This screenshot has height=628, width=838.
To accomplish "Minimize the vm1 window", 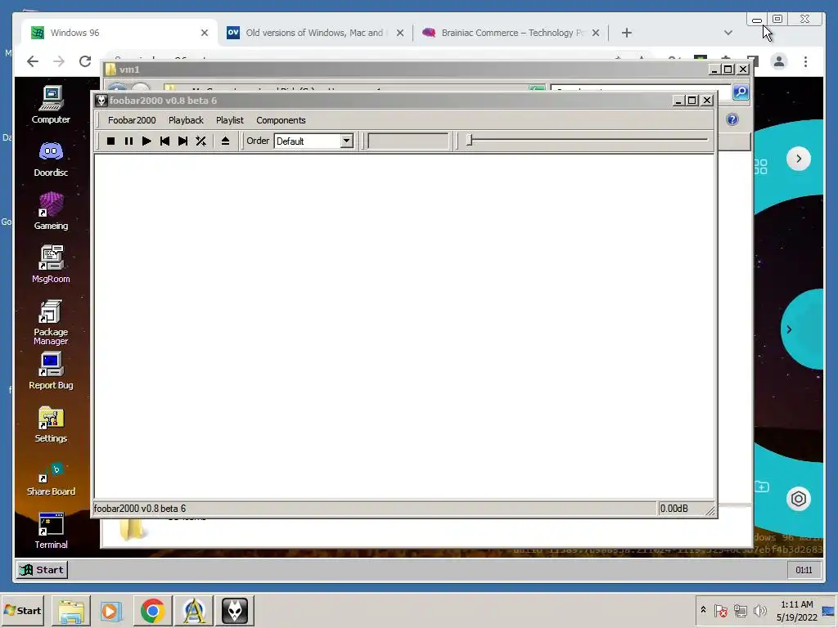I will pos(714,70).
